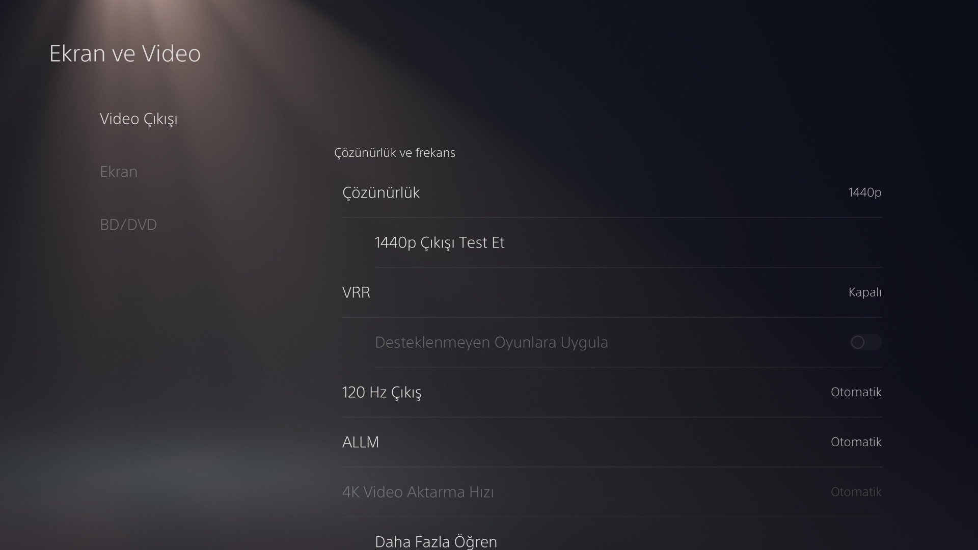Screen dimensions: 978x550
Task: Open the VRR setting
Action: [x=612, y=292]
